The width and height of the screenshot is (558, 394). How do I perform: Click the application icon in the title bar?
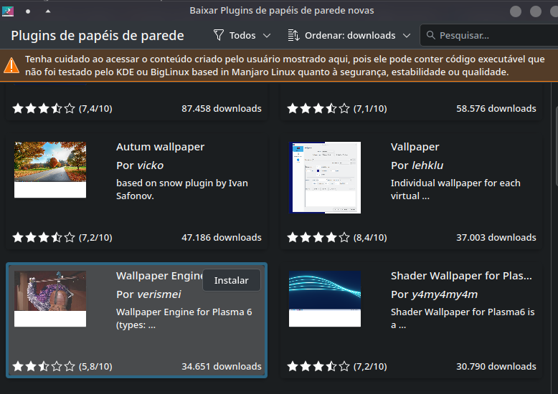click(8, 11)
